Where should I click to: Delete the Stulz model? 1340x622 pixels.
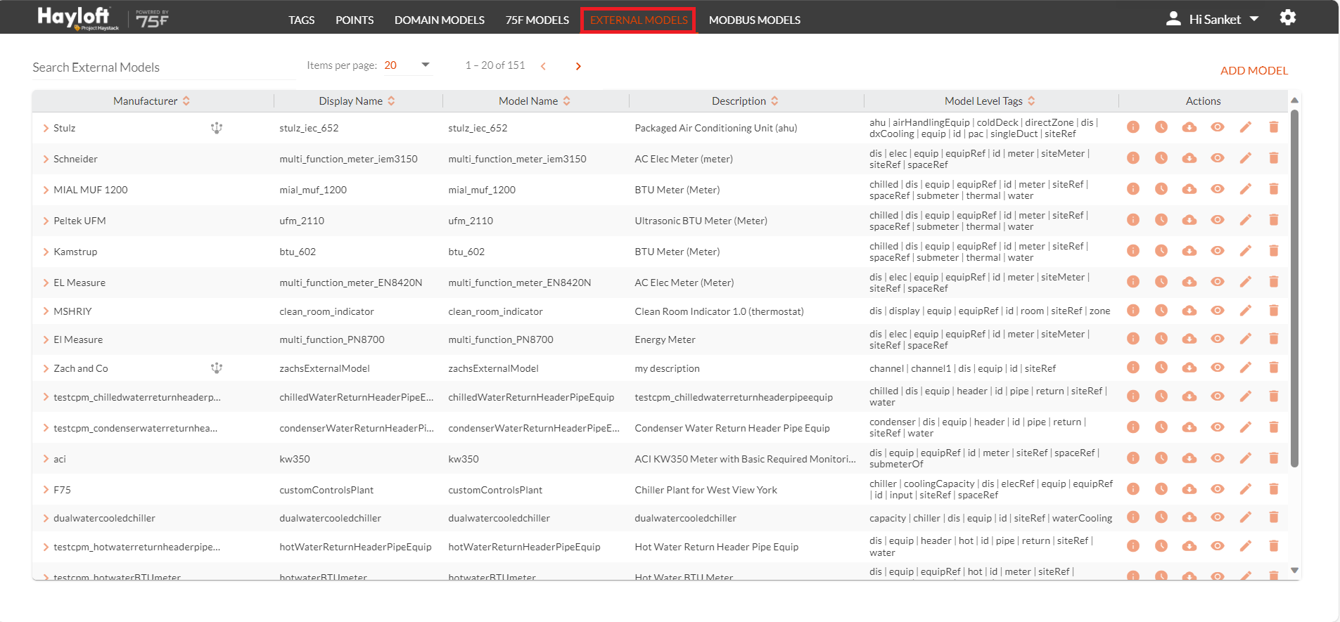(1273, 127)
